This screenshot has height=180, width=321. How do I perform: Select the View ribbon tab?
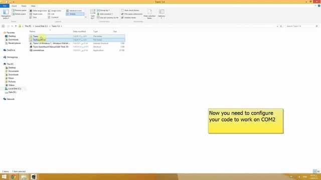33,6
